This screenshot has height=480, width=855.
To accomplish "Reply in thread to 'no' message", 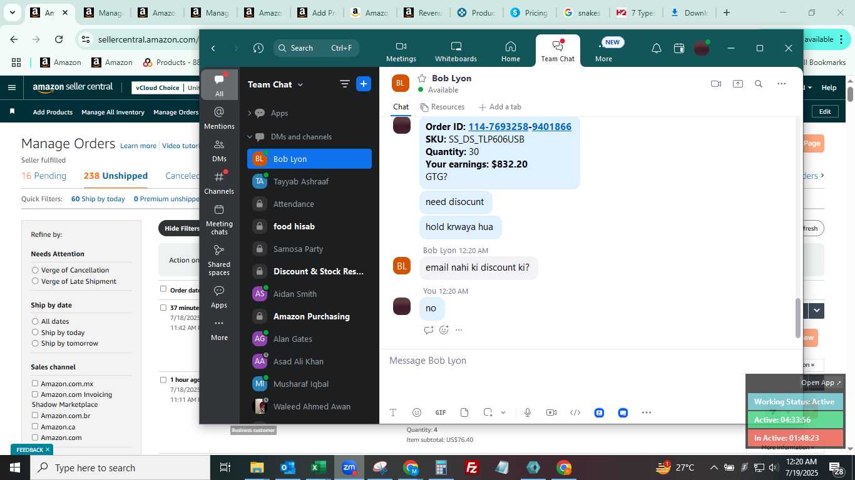I will pyautogui.click(x=429, y=330).
